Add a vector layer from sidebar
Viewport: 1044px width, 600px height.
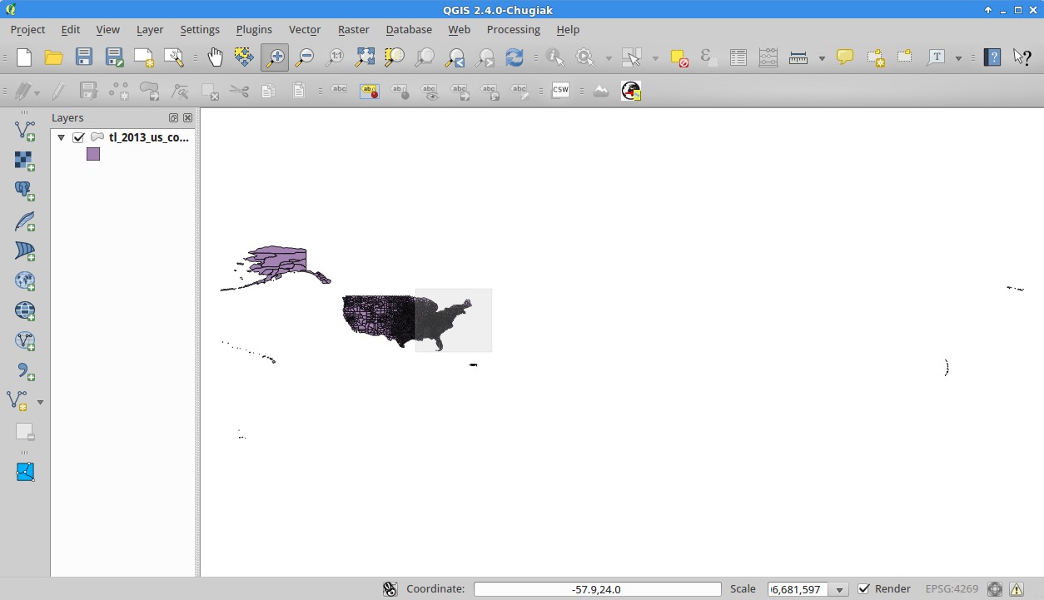point(25,130)
